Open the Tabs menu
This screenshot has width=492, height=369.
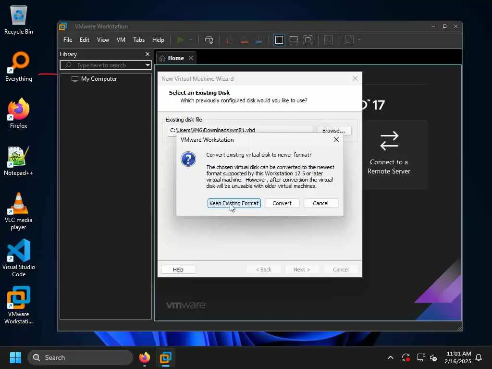pyautogui.click(x=139, y=40)
